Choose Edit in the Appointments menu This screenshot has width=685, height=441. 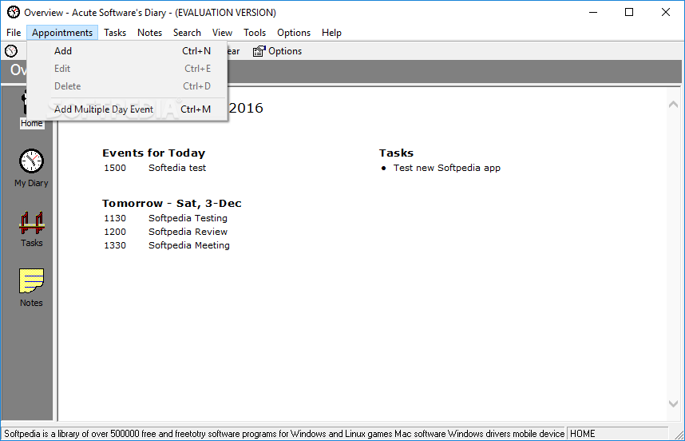[127, 69]
